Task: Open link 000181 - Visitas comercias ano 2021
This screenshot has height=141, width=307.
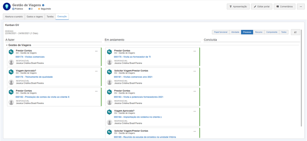Action: [133, 77]
